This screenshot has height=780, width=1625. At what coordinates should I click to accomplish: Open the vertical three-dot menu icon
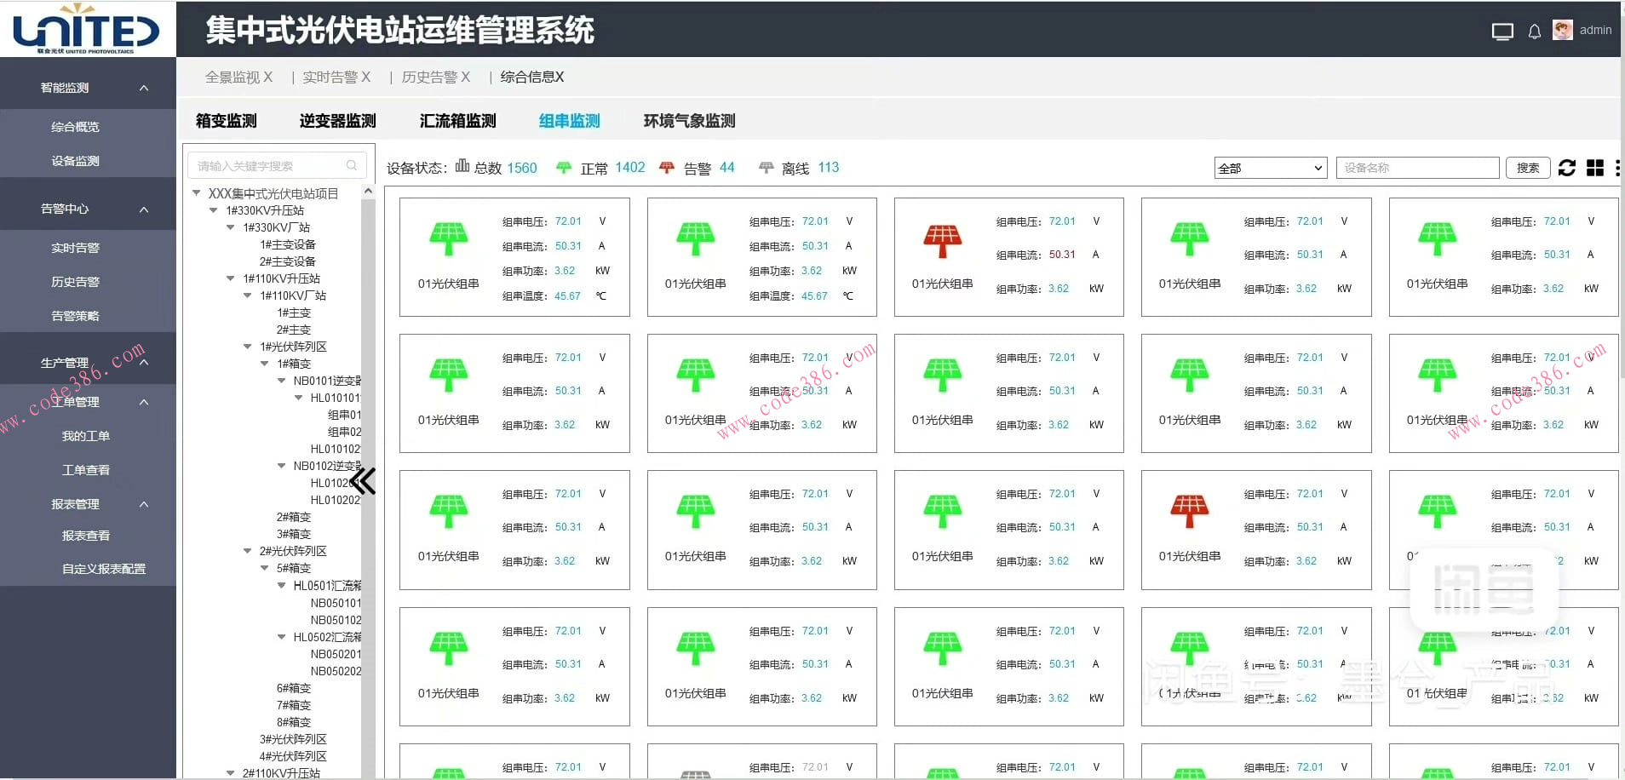click(1617, 168)
